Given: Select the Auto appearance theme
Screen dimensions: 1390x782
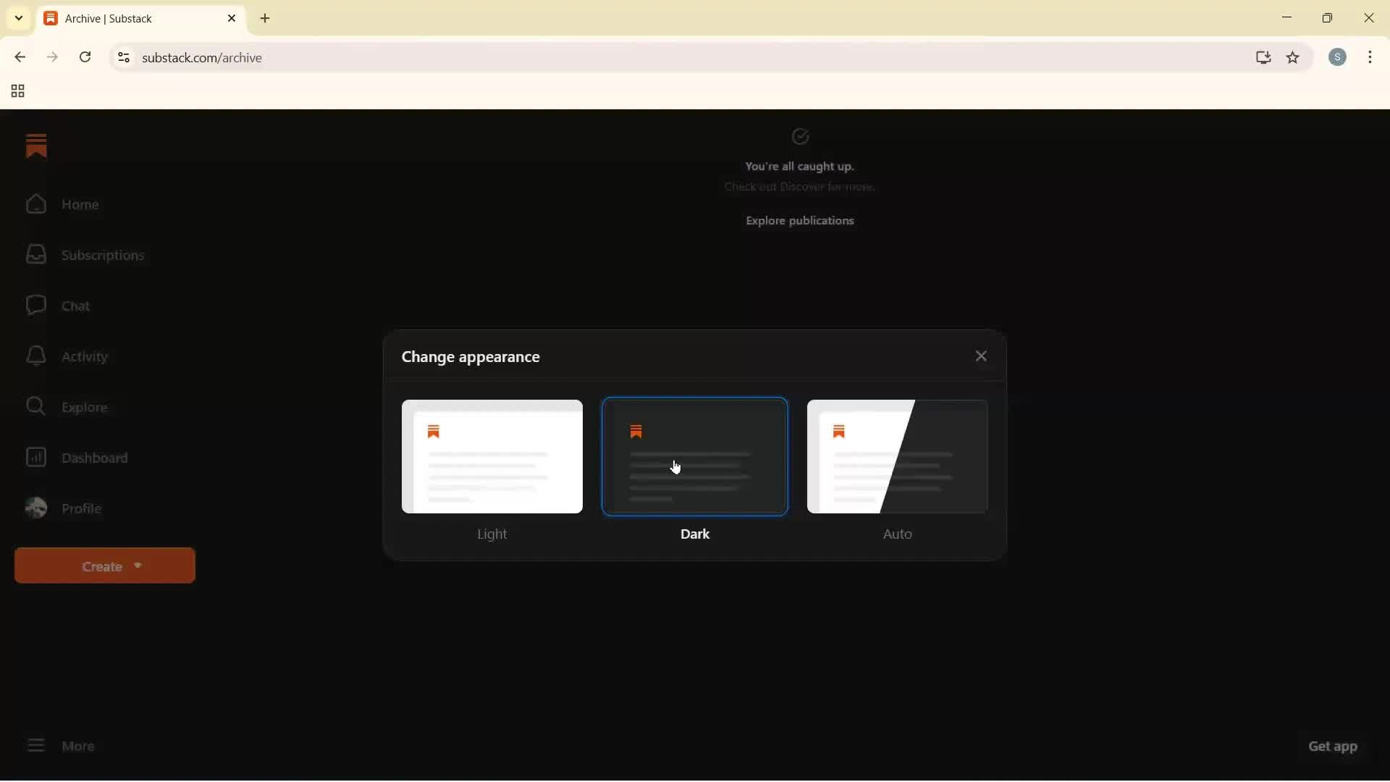Looking at the screenshot, I should [x=898, y=457].
